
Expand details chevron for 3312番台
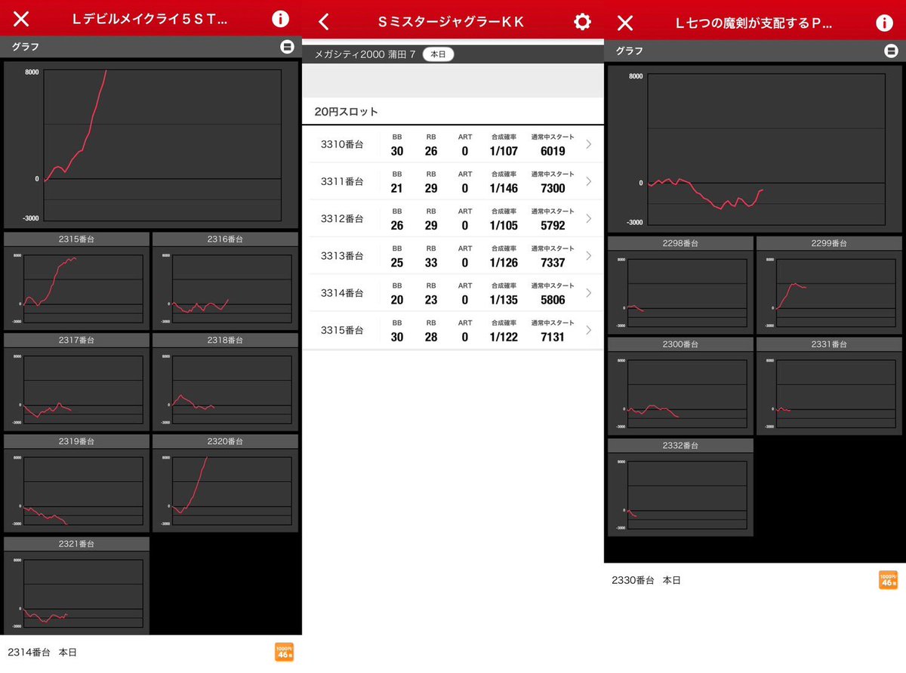click(x=589, y=218)
